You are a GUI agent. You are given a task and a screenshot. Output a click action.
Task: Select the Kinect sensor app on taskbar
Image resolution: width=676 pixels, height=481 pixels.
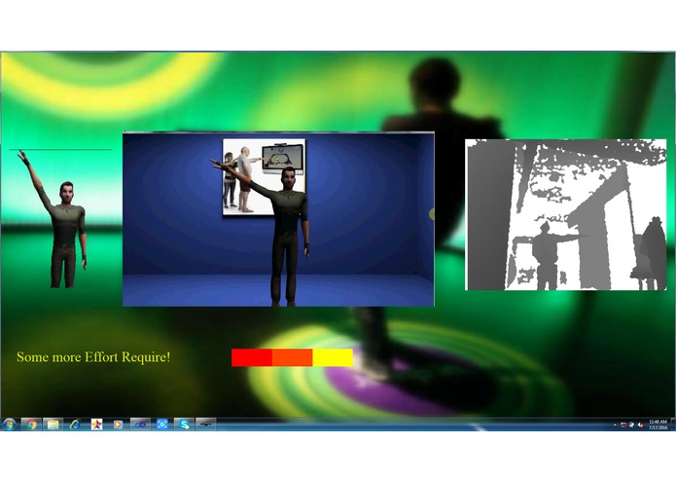coord(206,425)
